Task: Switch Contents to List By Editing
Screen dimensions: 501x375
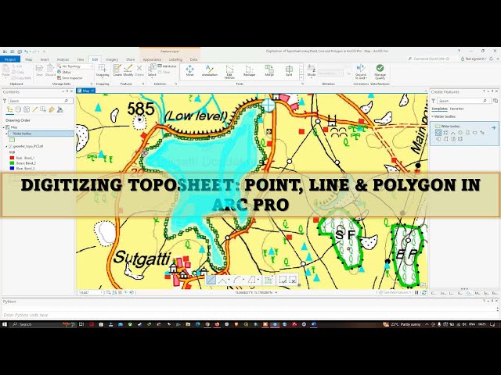Action: point(34,109)
